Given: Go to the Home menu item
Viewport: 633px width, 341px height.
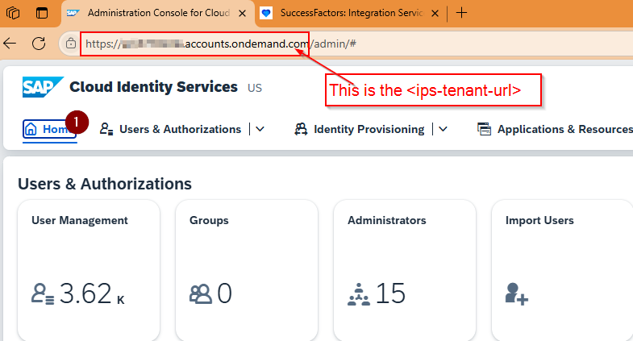Looking at the screenshot, I should coord(49,129).
